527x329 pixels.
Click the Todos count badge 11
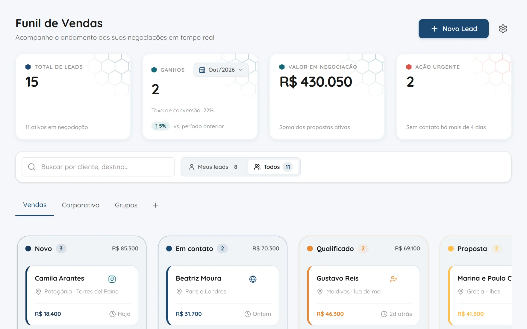pos(288,167)
